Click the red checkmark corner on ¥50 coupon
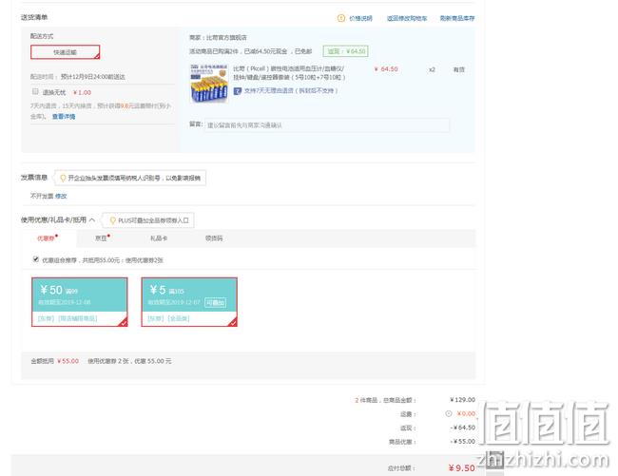This screenshot has height=476, width=618. tap(124, 322)
